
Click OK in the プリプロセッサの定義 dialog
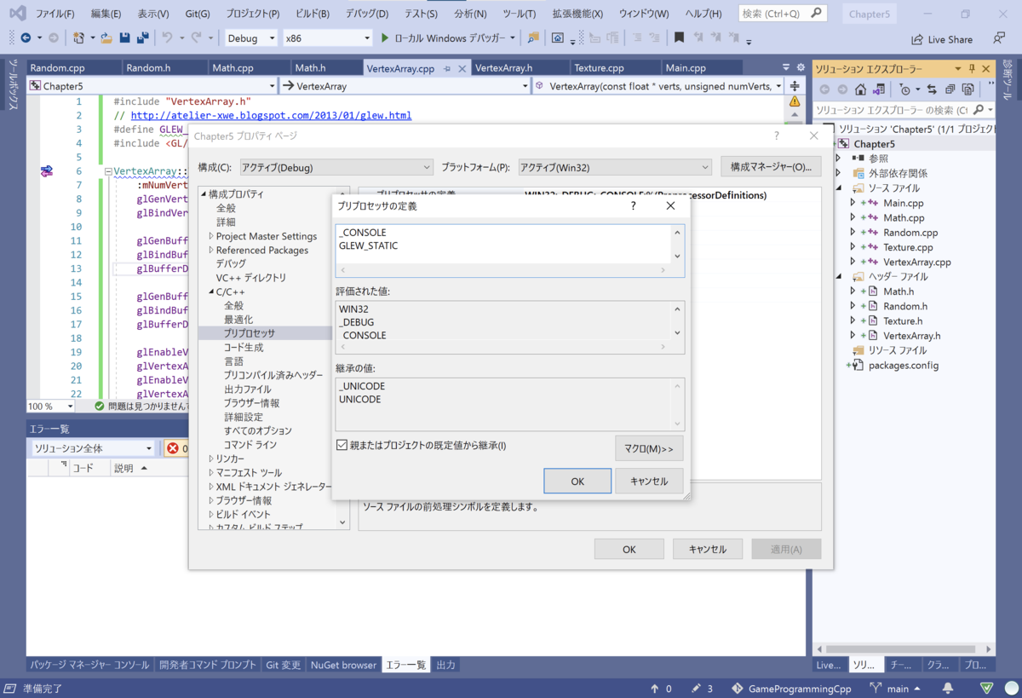tap(577, 481)
